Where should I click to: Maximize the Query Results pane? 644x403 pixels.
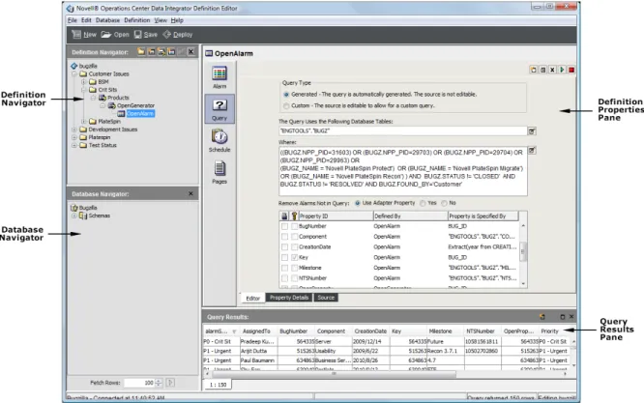point(562,317)
